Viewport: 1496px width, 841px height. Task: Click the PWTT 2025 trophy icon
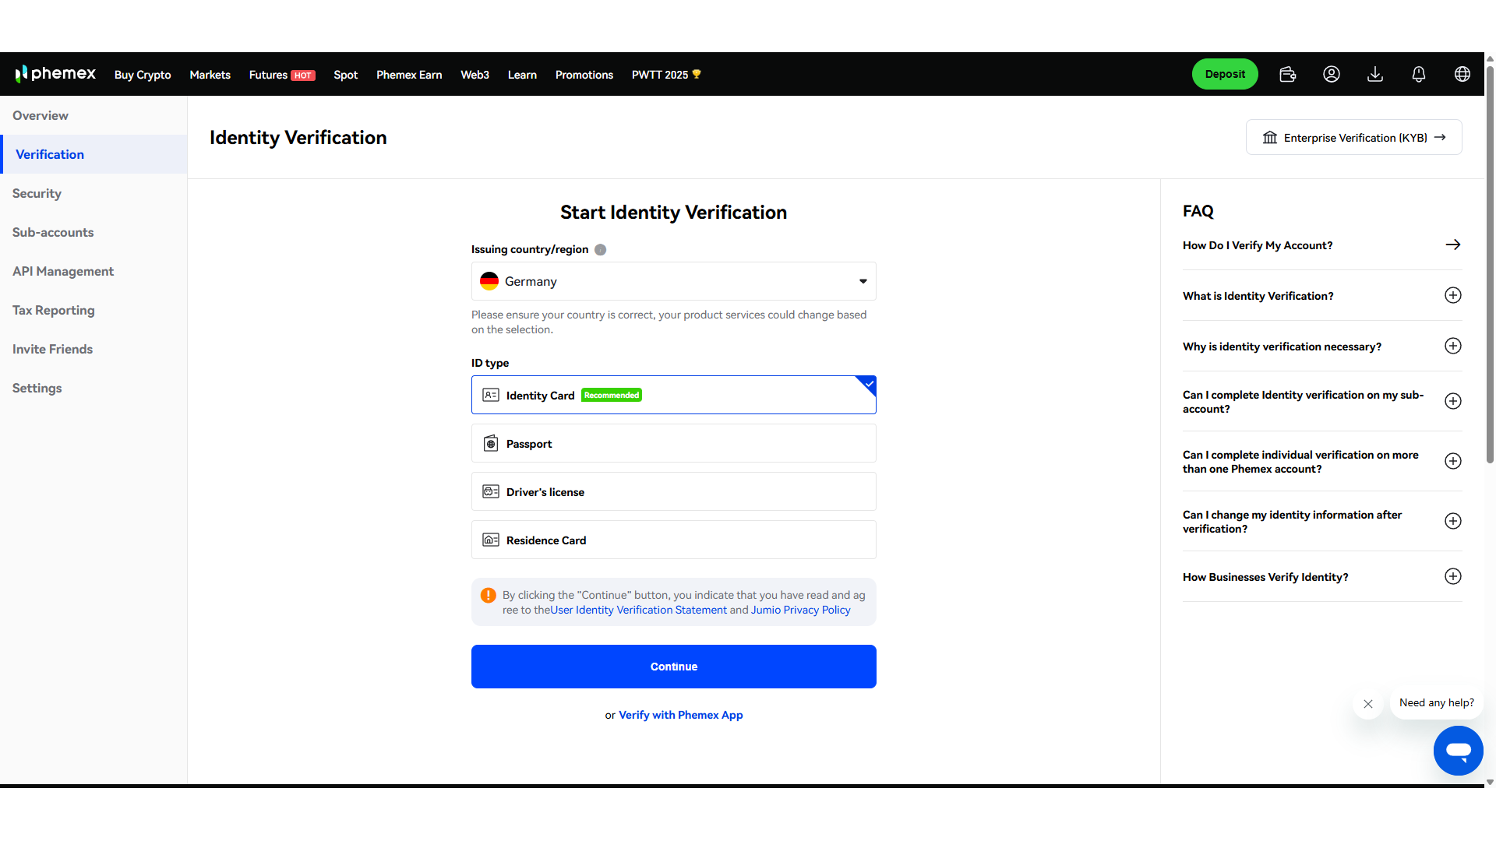coord(697,74)
